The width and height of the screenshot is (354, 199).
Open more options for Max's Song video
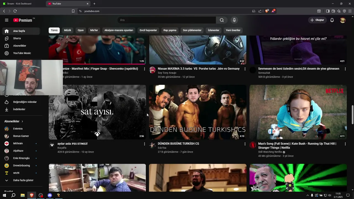click(x=345, y=144)
